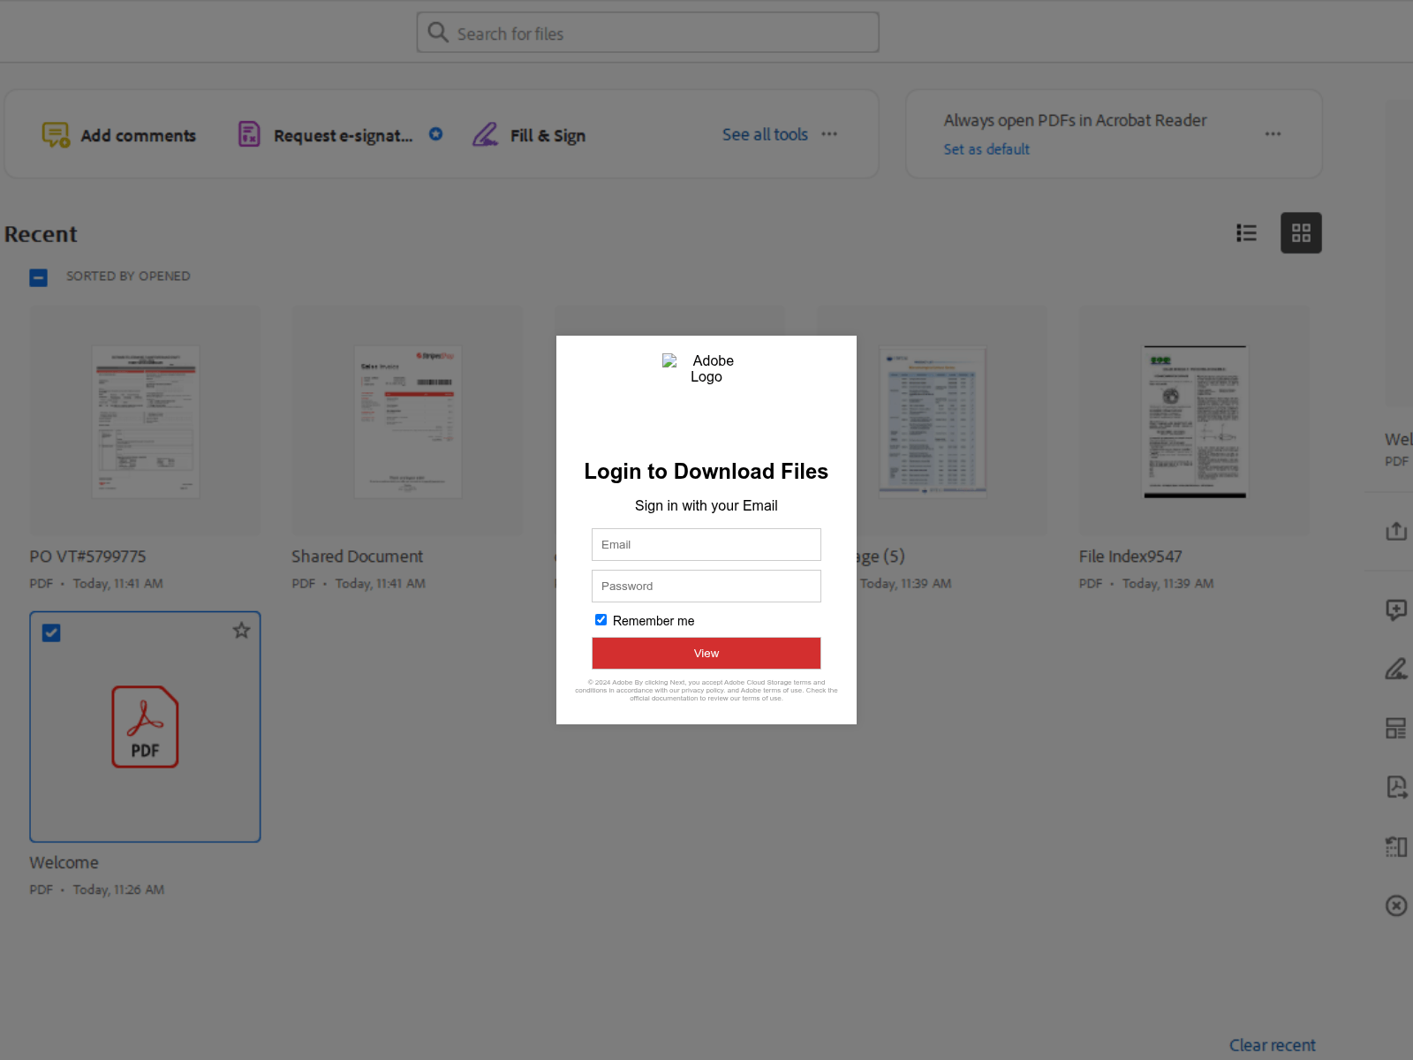The width and height of the screenshot is (1413, 1060).
Task: Open the Add comments tool
Action: (x=119, y=135)
